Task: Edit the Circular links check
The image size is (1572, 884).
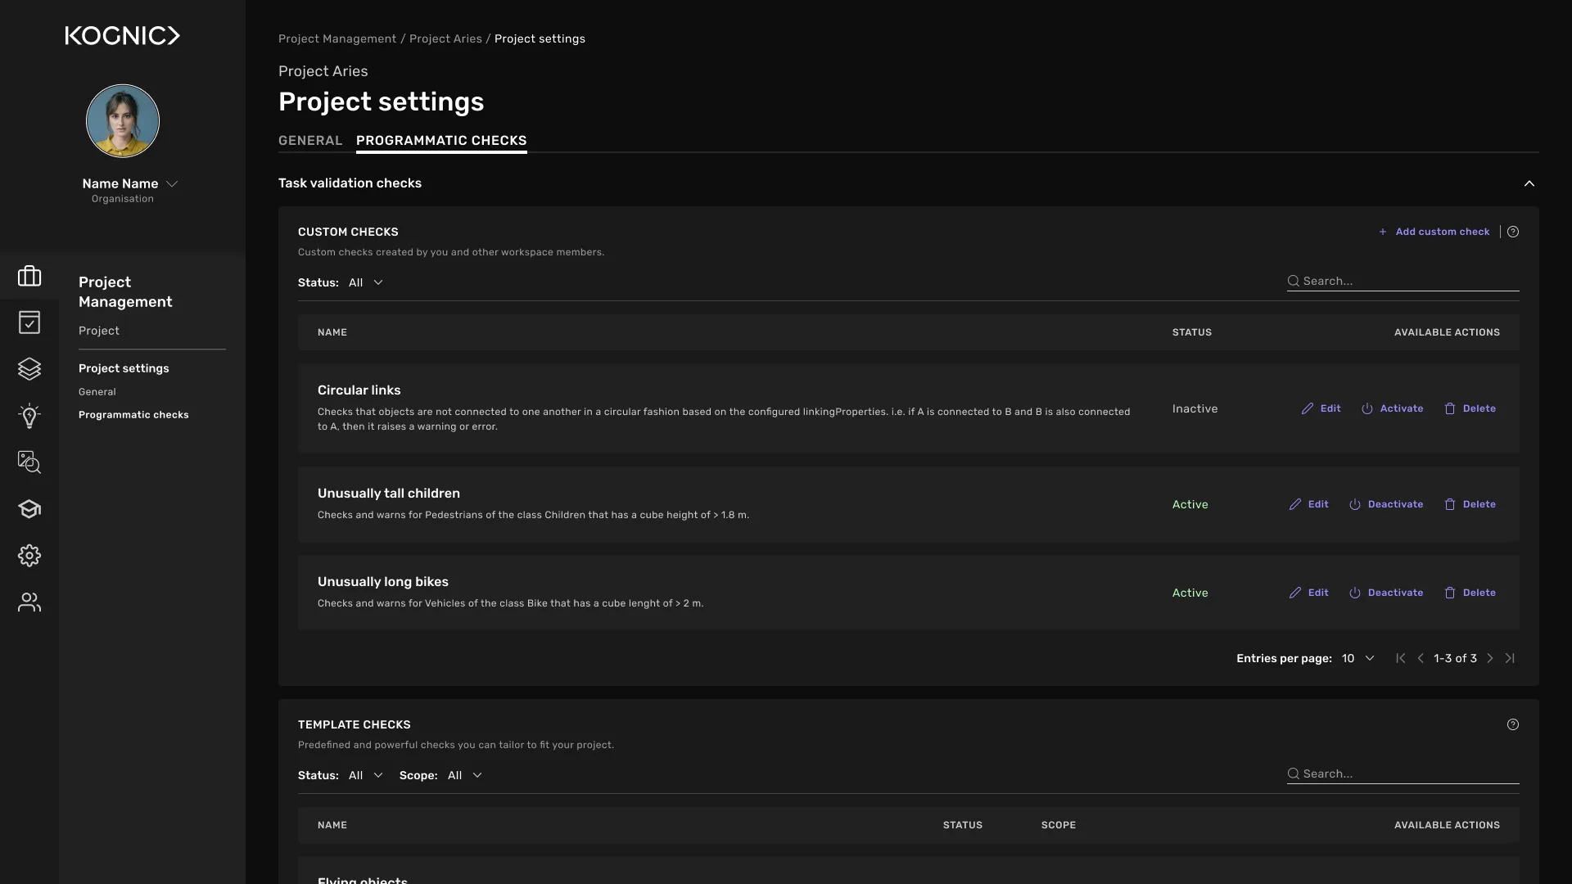Action: (1321, 408)
